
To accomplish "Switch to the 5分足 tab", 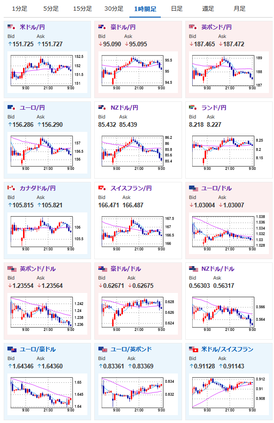I will point(51,9).
